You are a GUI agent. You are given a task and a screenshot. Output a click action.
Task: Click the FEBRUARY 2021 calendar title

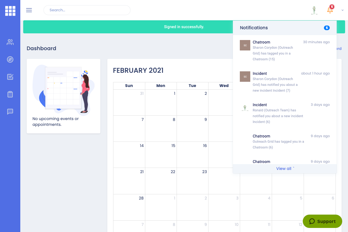pyautogui.click(x=138, y=70)
